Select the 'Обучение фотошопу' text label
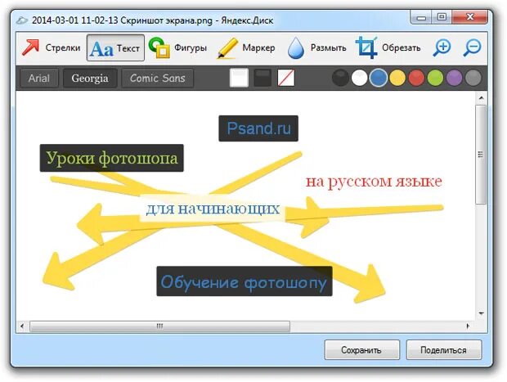507x382 pixels. 245,281
